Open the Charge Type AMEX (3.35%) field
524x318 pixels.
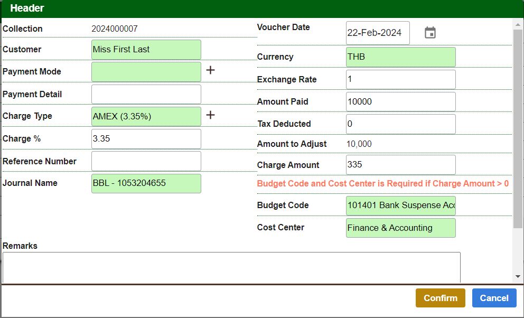click(146, 117)
